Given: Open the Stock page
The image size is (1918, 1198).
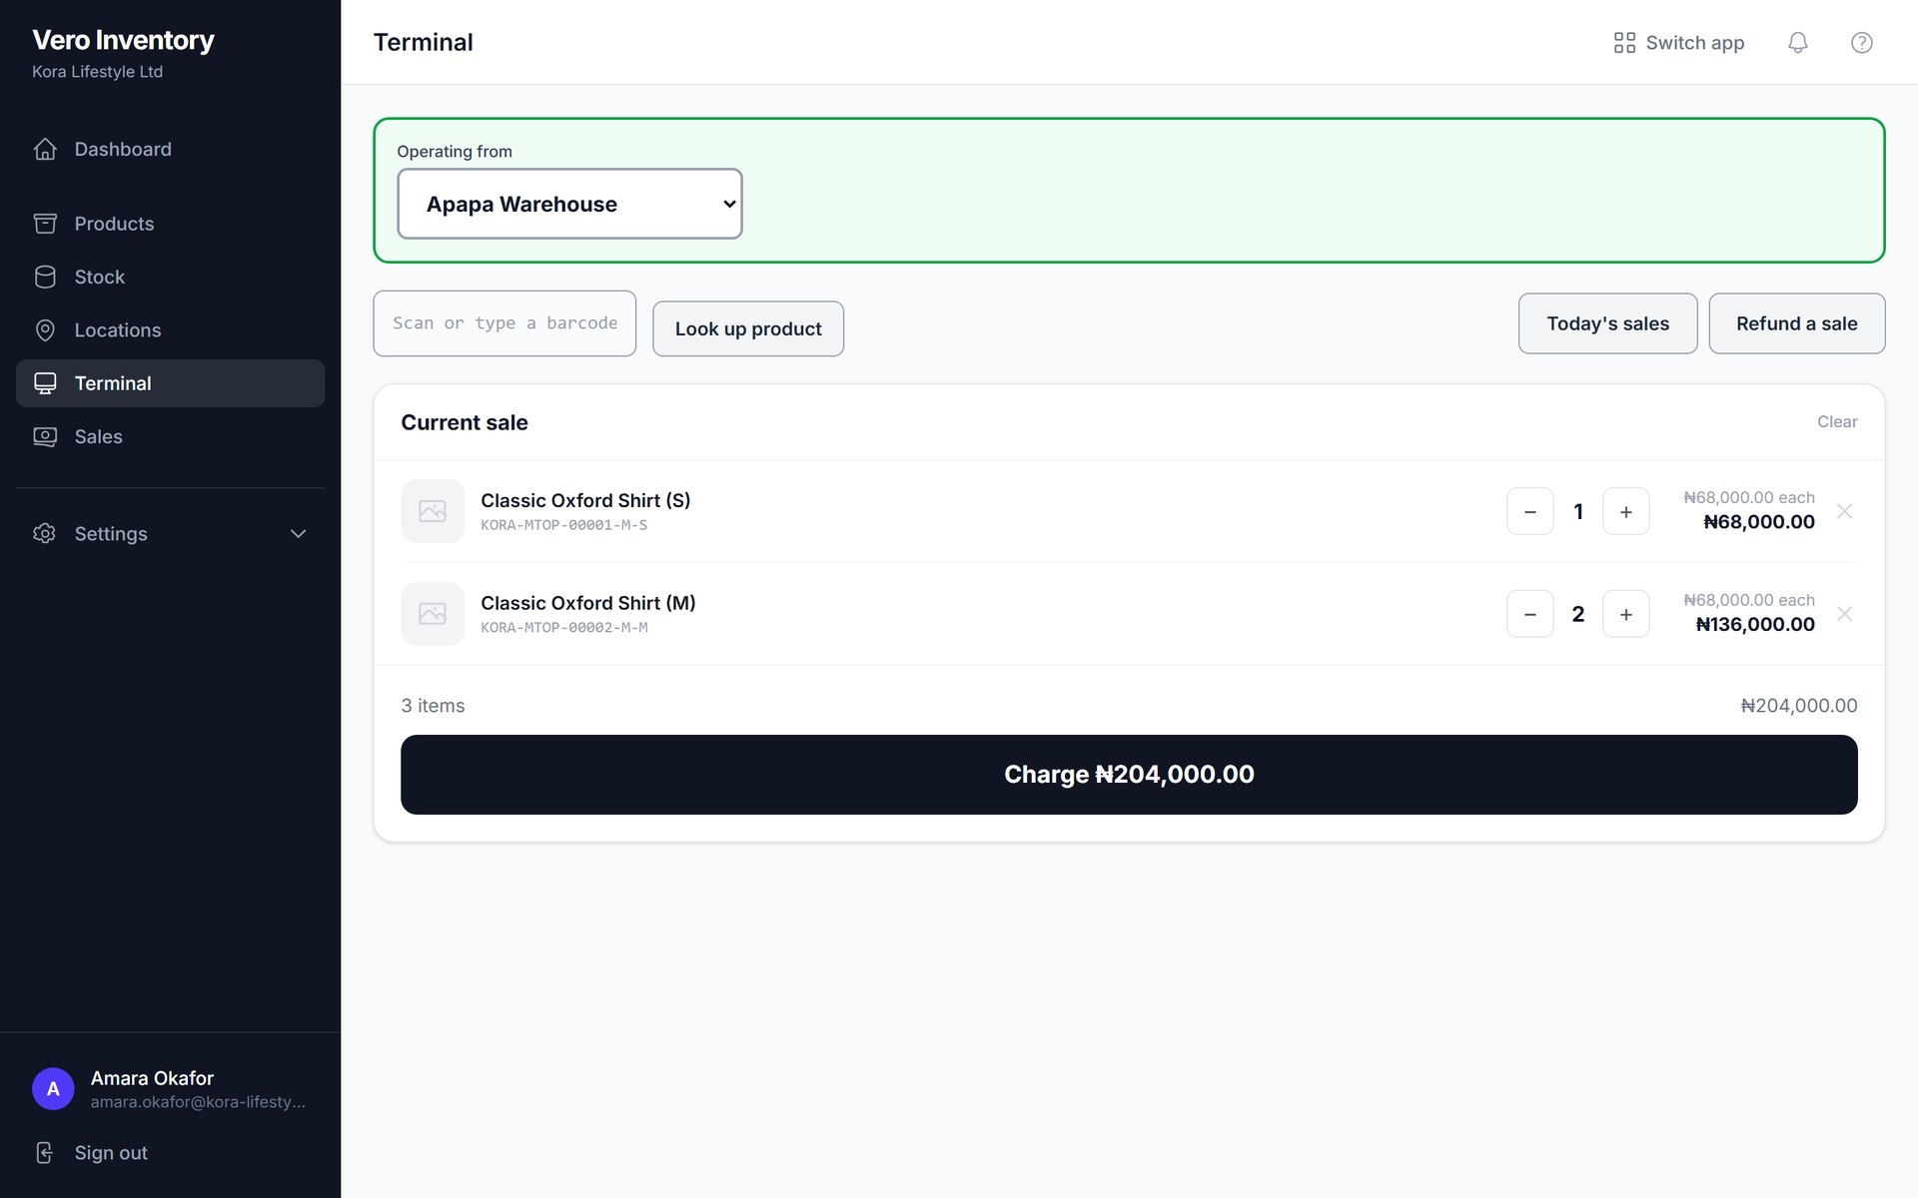Looking at the screenshot, I should (170, 277).
